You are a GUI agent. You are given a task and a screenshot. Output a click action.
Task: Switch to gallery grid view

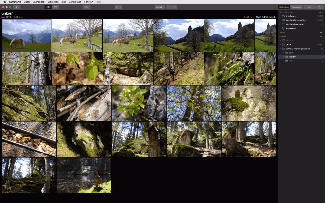(48, 7)
